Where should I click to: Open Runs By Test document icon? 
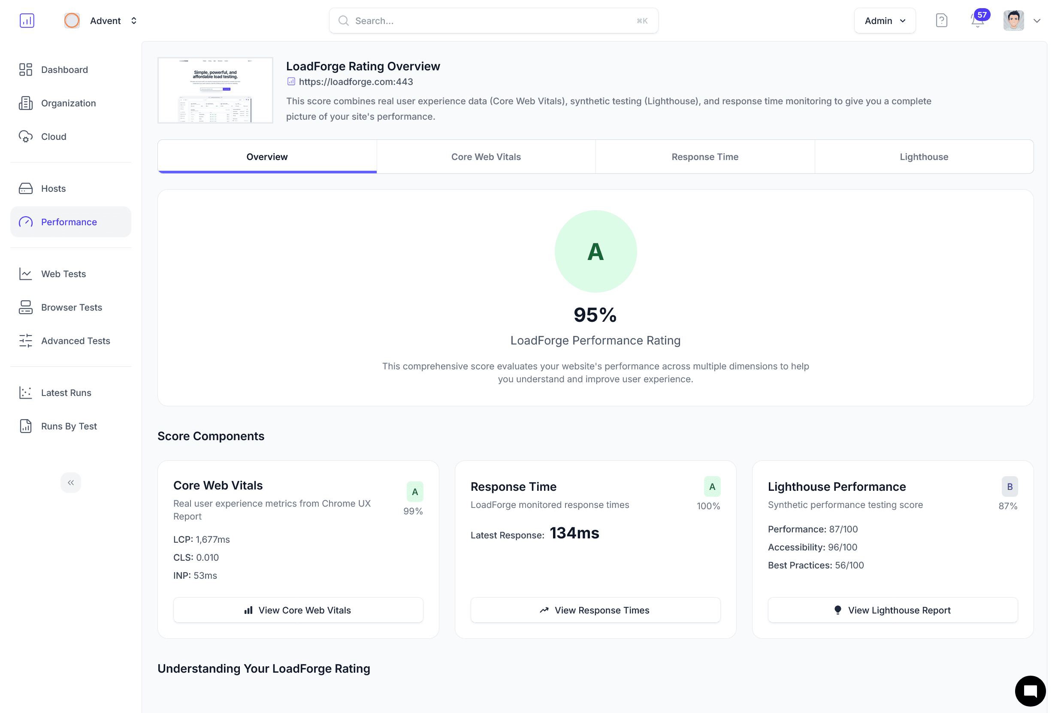[26, 426]
